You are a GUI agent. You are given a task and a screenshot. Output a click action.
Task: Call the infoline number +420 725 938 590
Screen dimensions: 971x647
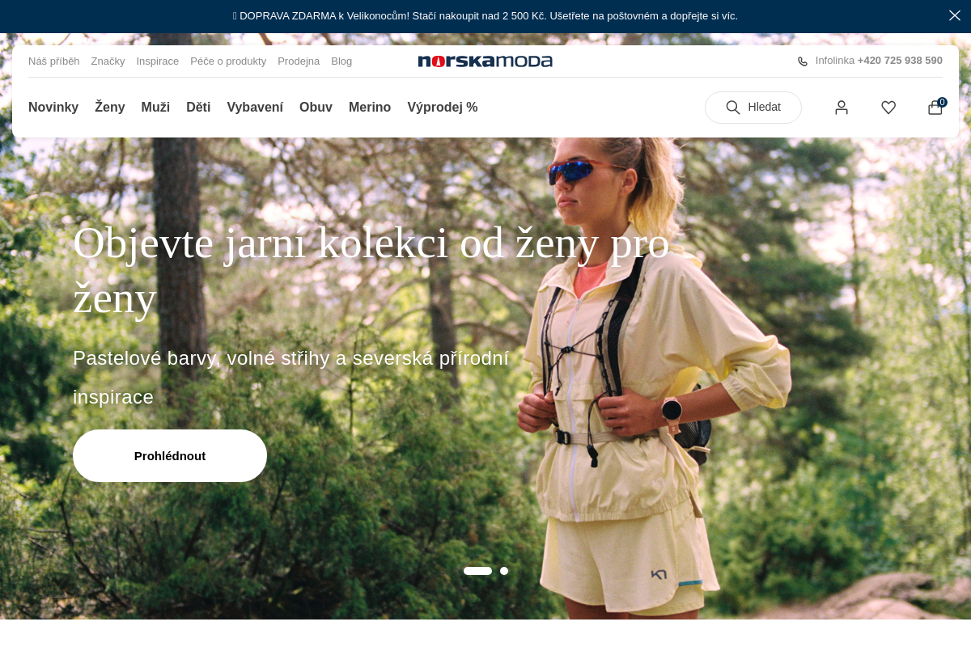tap(900, 61)
